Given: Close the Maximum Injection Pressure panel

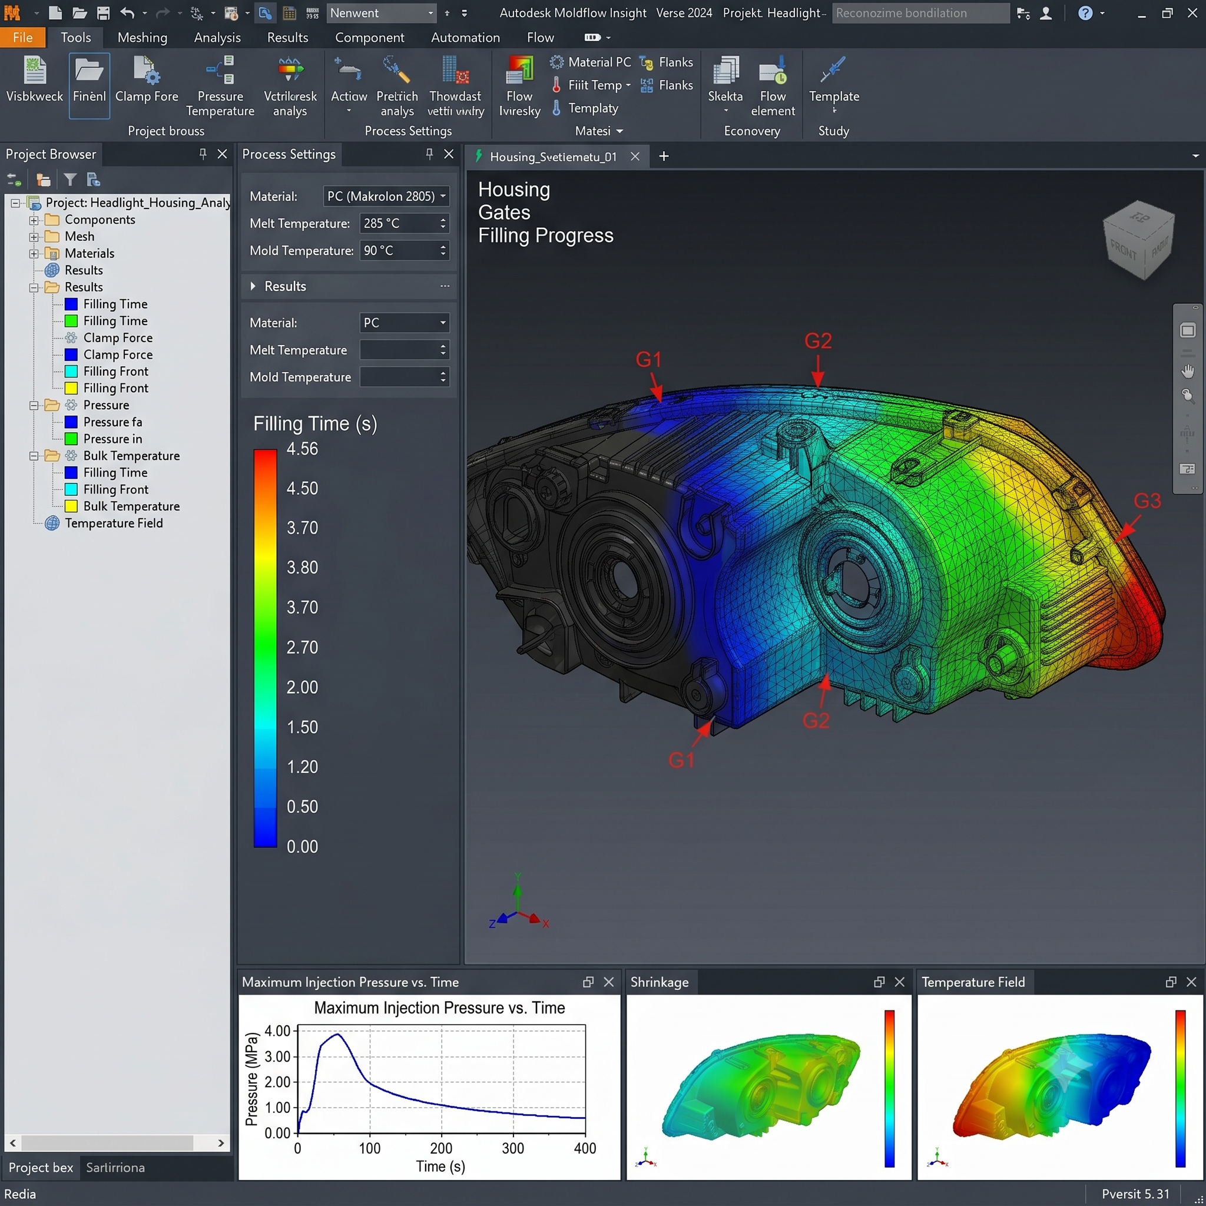Looking at the screenshot, I should pos(609,982).
